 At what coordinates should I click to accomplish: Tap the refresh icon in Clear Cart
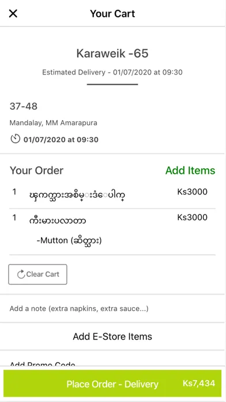(21, 274)
